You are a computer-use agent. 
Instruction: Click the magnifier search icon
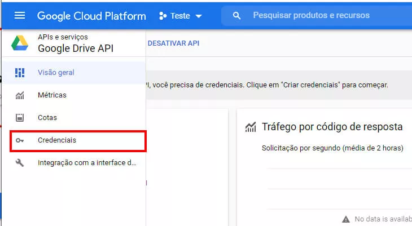pos(236,15)
